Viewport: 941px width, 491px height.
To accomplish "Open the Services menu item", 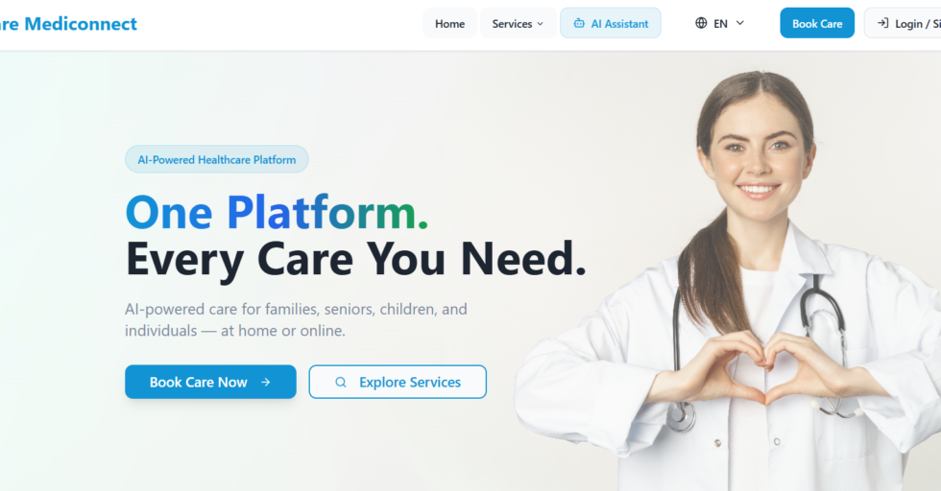I will [518, 23].
